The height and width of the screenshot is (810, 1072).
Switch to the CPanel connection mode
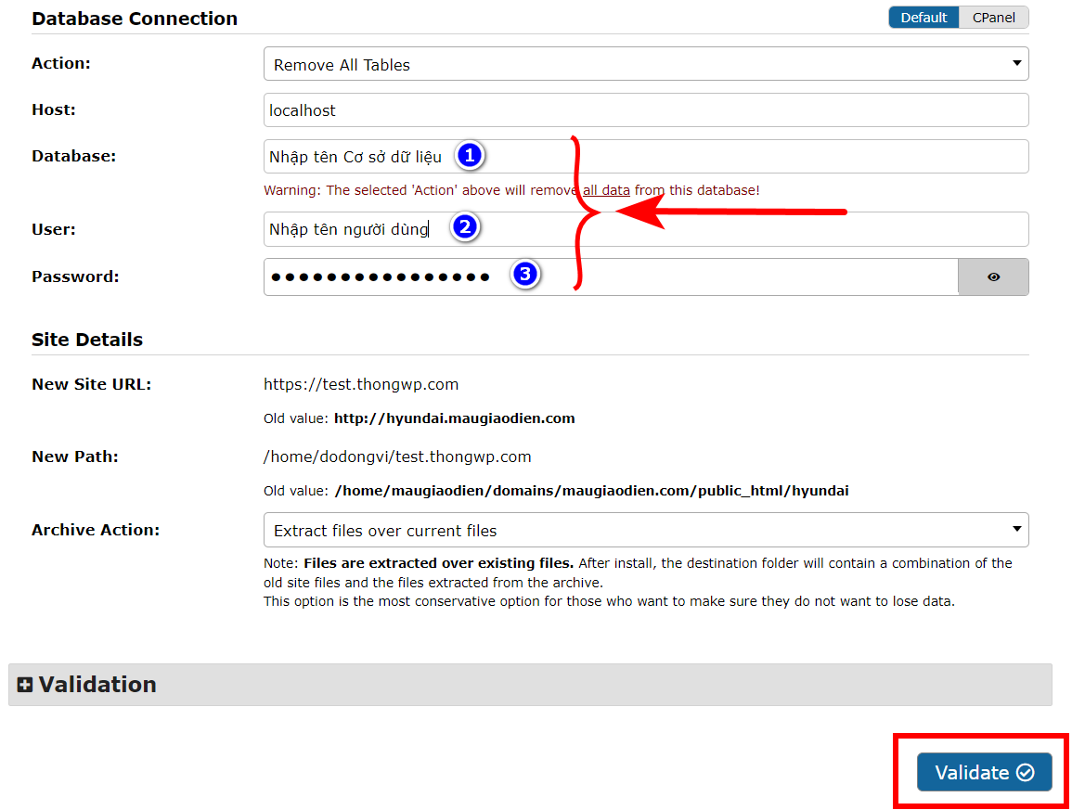(x=993, y=18)
